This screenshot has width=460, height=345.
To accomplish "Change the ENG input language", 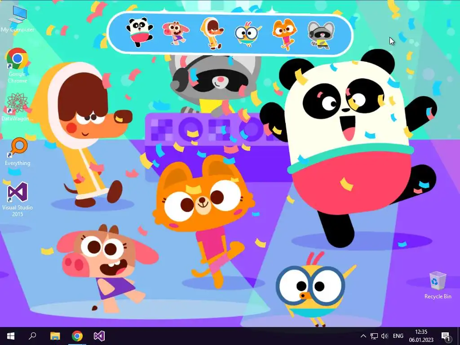I will click(398, 336).
